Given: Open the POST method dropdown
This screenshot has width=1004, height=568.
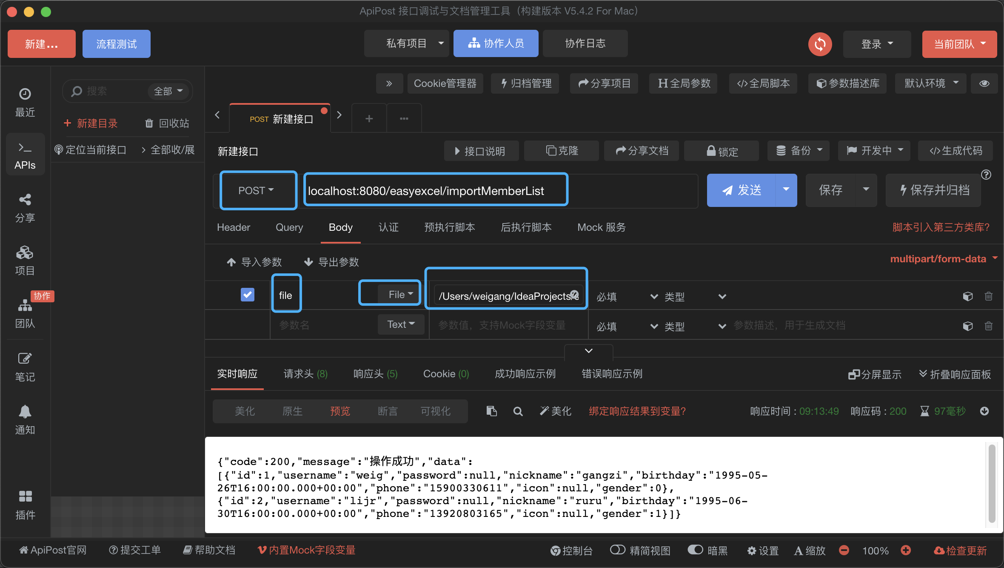Looking at the screenshot, I should point(256,190).
